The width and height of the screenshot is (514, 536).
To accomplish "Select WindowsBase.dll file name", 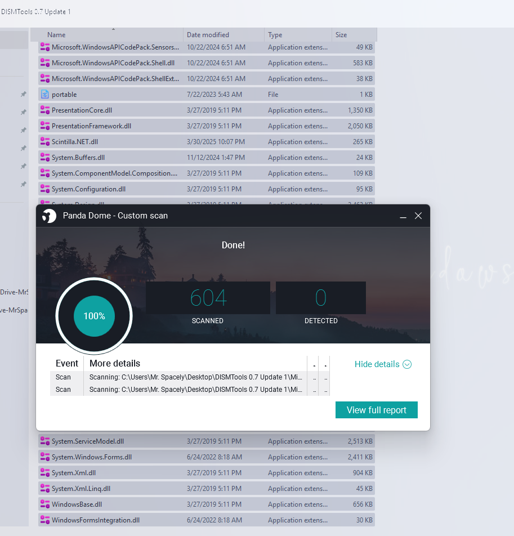I will [x=77, y=504].
